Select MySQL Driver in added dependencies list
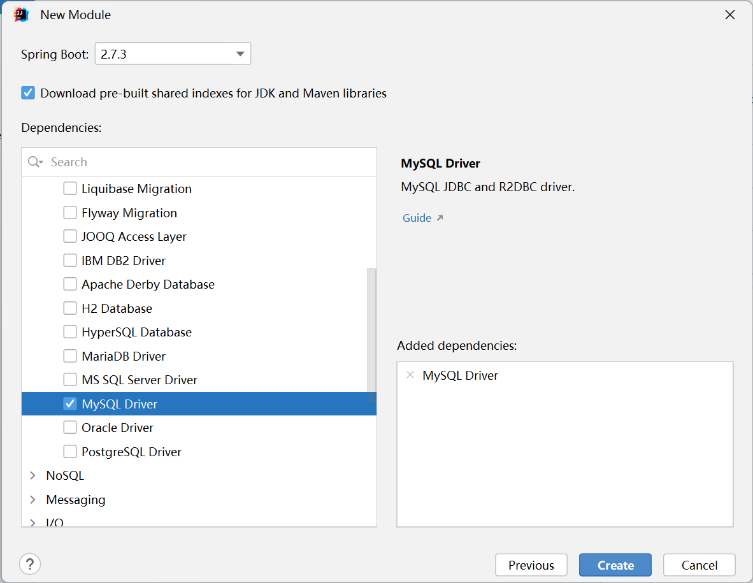 460,375
